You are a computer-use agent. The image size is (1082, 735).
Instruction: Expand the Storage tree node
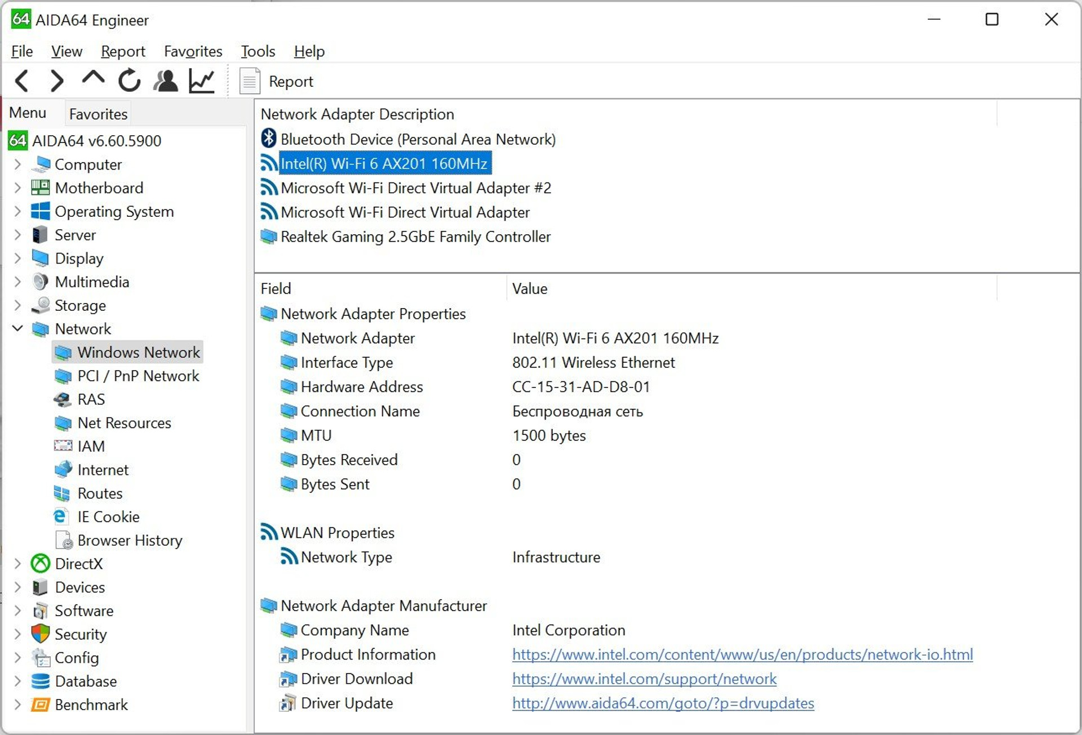[x=17, y=305]
